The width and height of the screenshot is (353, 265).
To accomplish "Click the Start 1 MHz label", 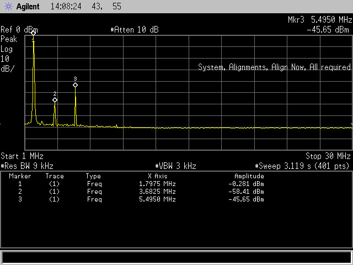I will click(x=22, y=156).
